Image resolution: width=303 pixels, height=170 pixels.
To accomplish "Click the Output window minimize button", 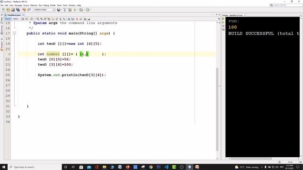I will tap(301, 15).
